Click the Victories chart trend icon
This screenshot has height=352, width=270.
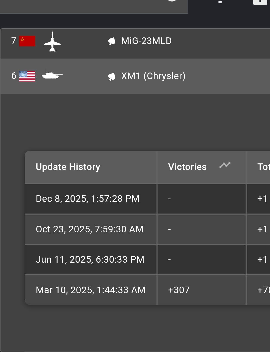tap(225, 165)
